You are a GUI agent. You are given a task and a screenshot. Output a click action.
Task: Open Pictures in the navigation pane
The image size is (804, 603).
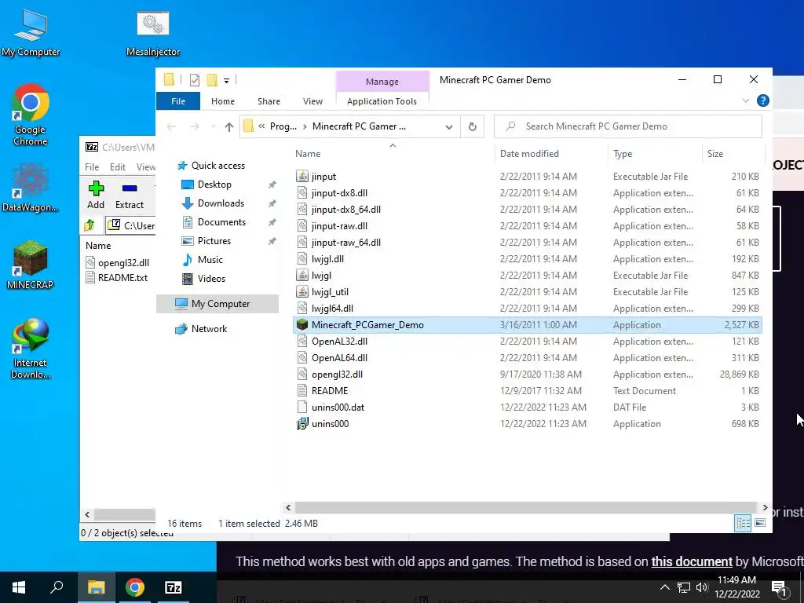214,241
